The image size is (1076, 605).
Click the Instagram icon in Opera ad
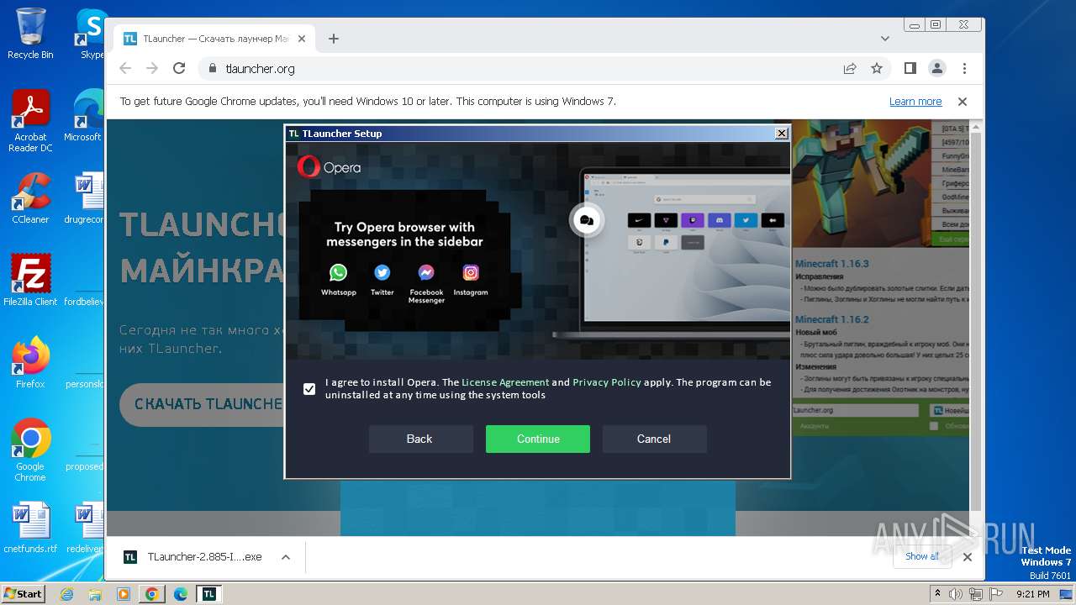click(x=471, y=272)
